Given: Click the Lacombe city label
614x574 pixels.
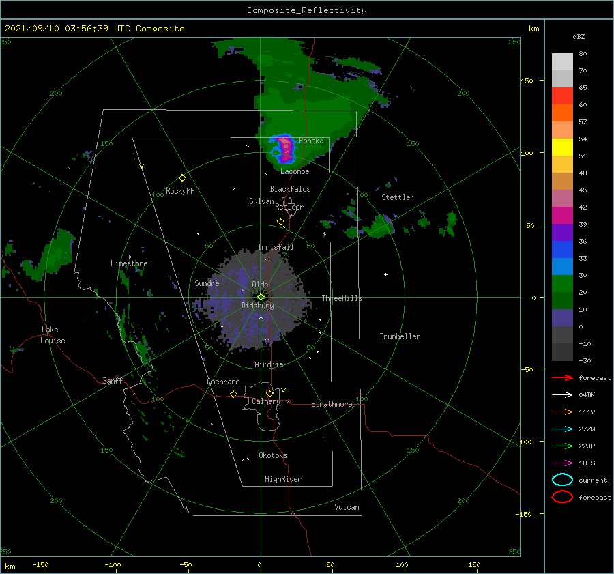Looking at the screenshot, I should pos(295,171).
